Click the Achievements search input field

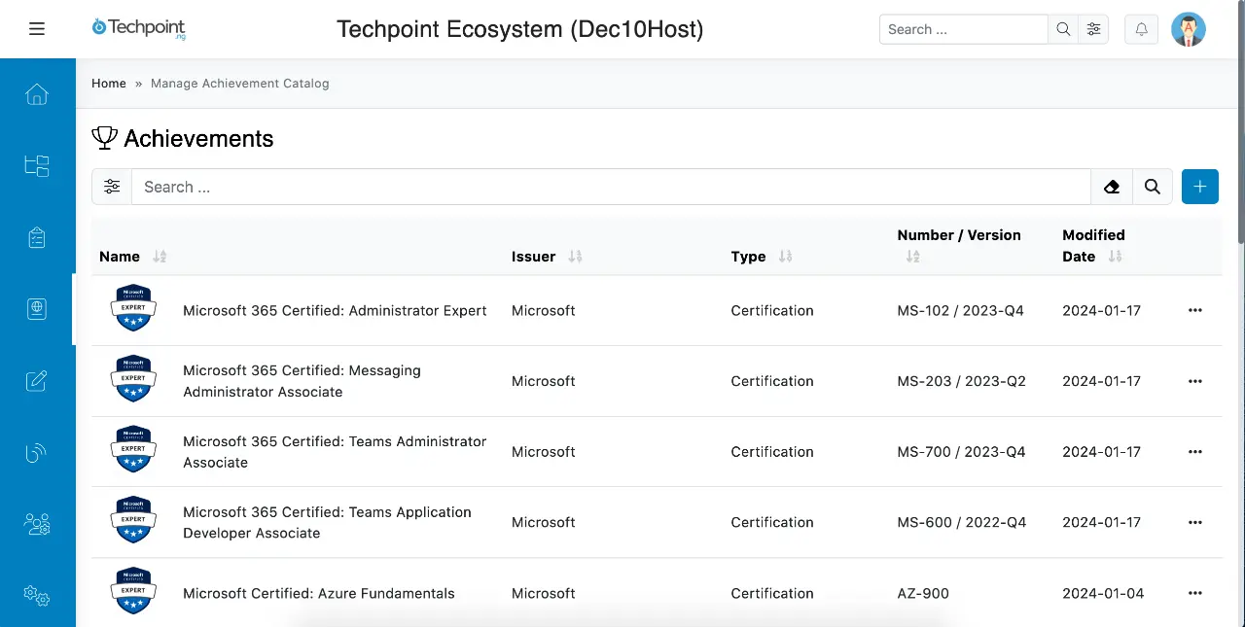(610, 187)
